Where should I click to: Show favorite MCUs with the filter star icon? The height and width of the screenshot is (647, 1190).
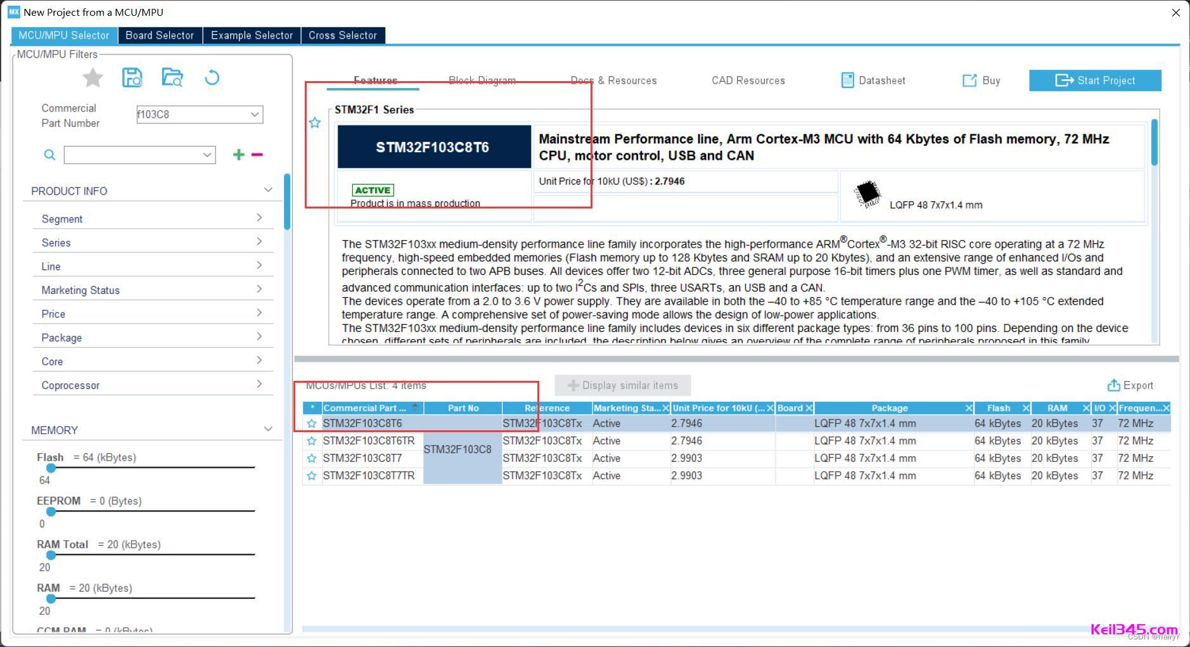coord(93,78)
